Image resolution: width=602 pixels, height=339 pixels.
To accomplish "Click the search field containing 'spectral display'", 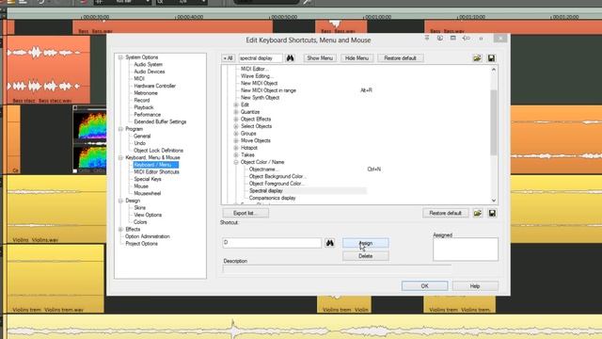I will (x=261, y=58).
